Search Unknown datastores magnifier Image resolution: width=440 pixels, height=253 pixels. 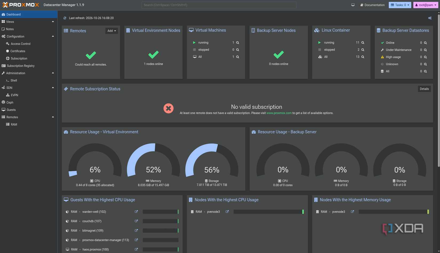coord(425,64)
